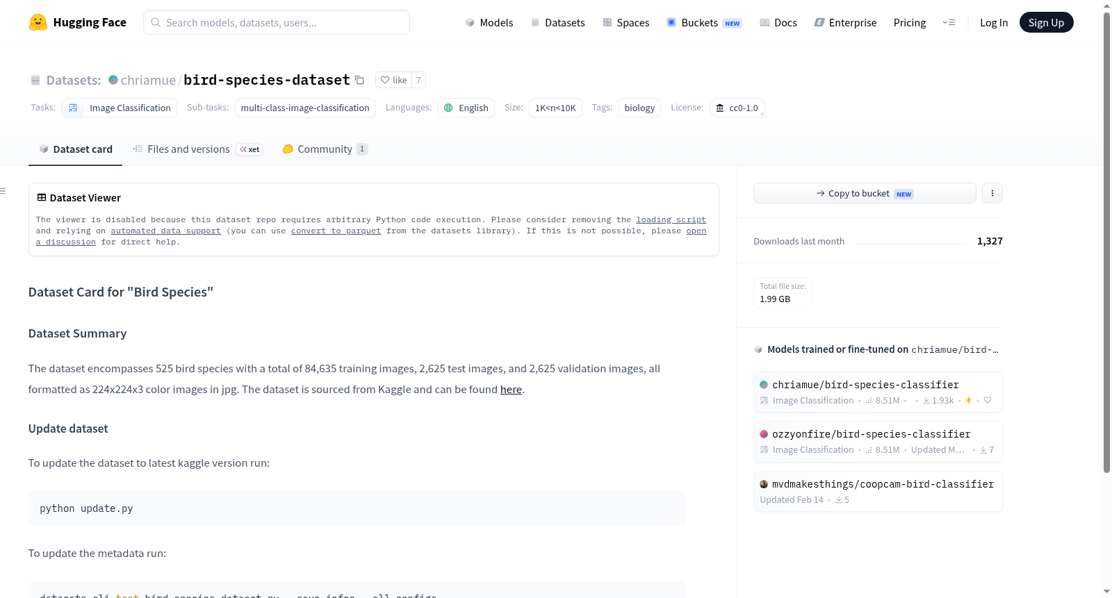This screenshot has height=598, width=1112.
Task: Like the bird-species-dataset
Action: (x=394, y=80)
